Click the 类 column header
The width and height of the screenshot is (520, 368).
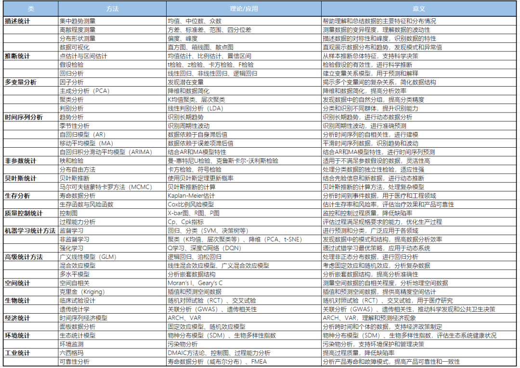[30, 9]
